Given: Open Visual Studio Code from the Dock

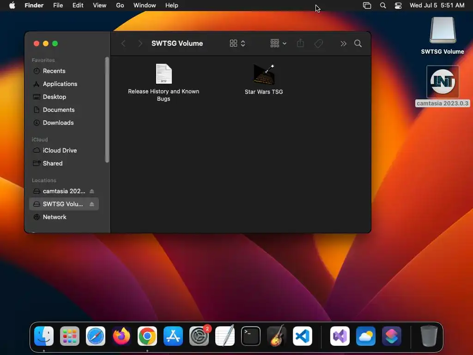Looking at the screenshot, I should (x=303, y=336).
